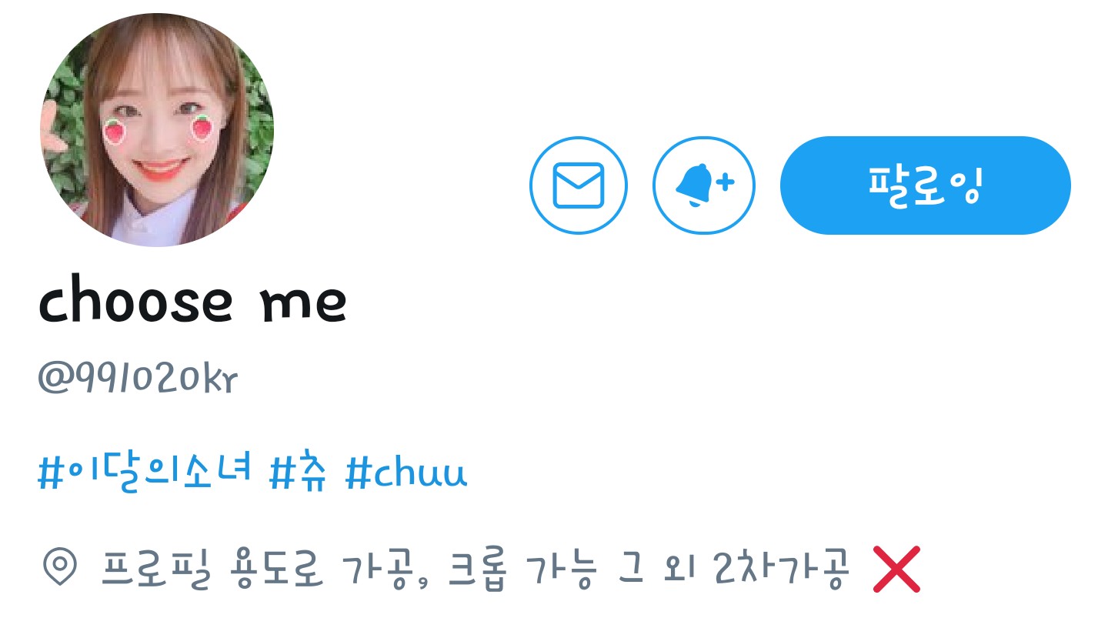Click the 팔로잉 following button
The height and width of the screenshot is (618, 1108).
pyautogui.click(x=926, y=185)
